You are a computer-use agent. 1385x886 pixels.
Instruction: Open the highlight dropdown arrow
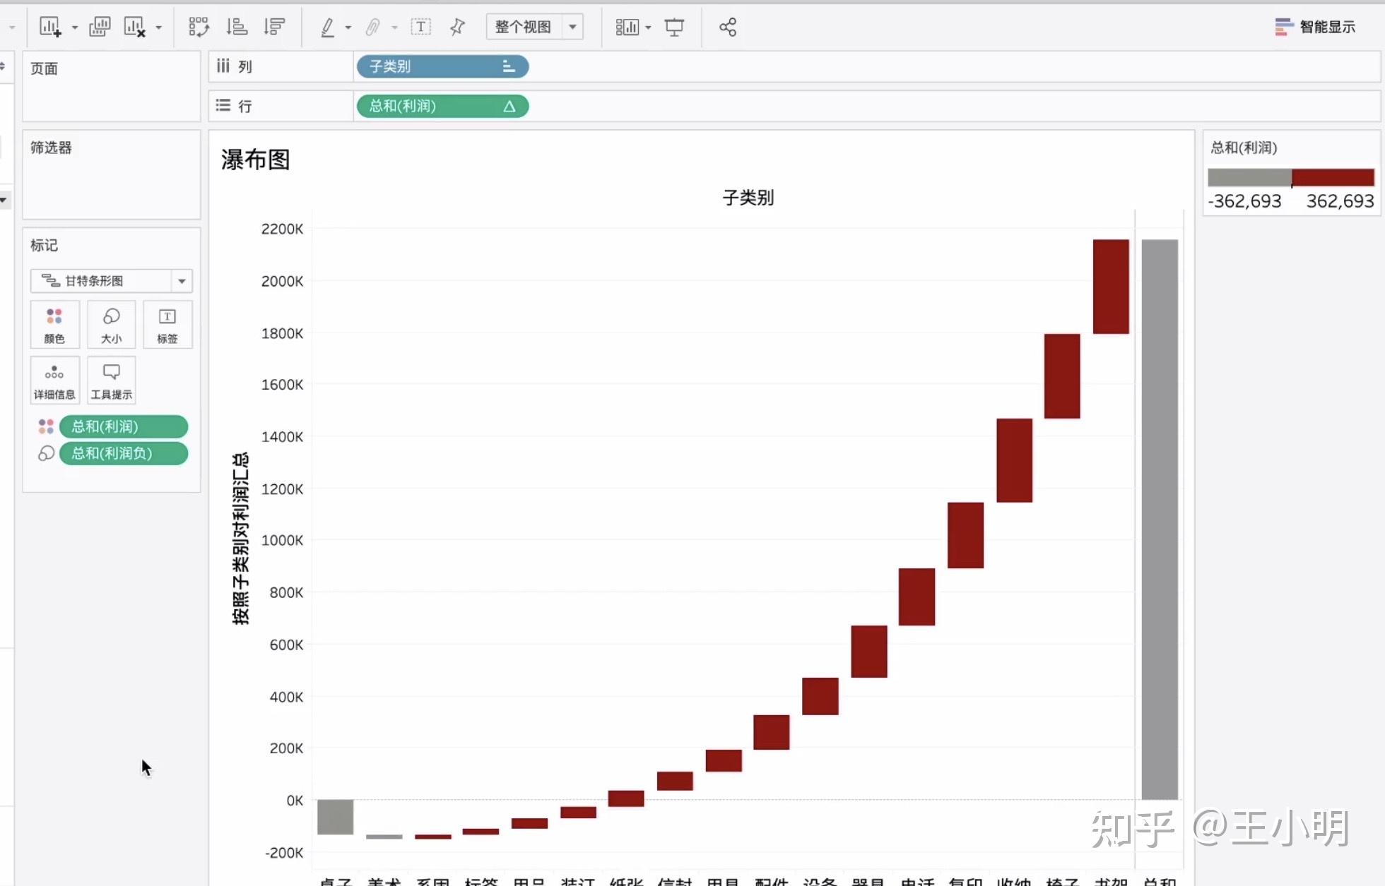click(x=348, y=28)
